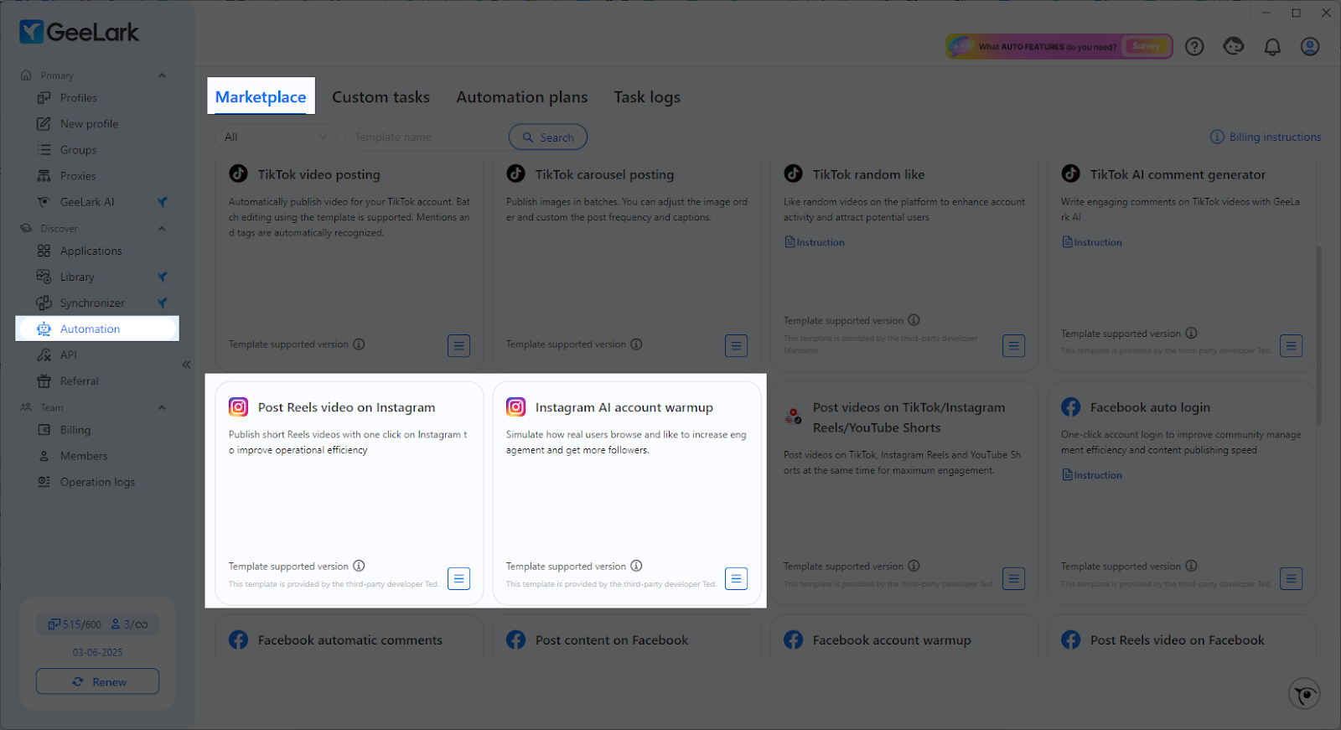
Task: Open Instruction link on TikTok AI comment generator card
Action: (1092, 242)
